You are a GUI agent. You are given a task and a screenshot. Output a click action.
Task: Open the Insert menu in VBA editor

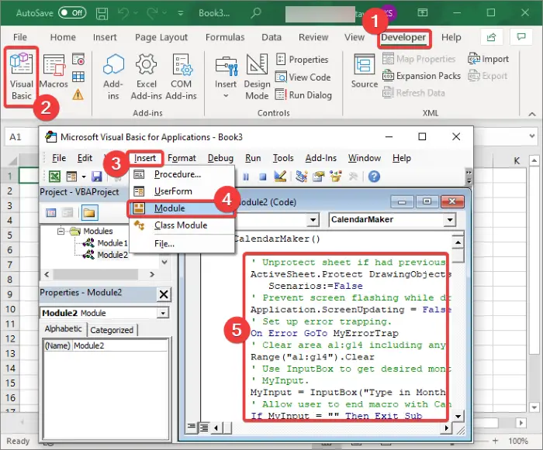pyautogui.click(x=145, y=158)
